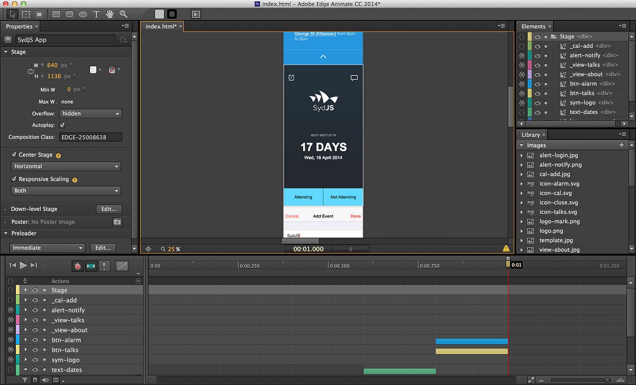The image size is (636, 385).
Task: Click Edit next to Down-level Stage
Action: 109,209
